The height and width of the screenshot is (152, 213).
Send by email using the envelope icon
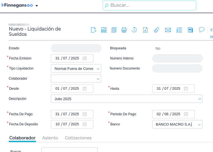point(168,30)
